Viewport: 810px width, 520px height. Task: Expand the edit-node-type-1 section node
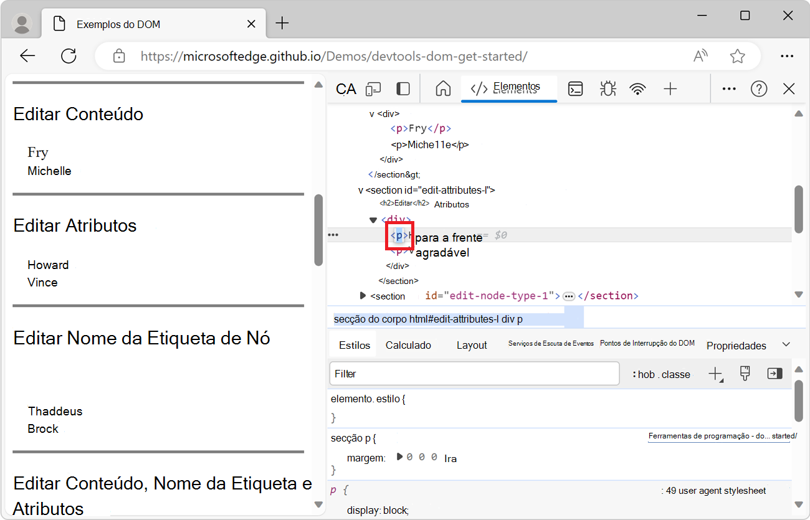(x=363, y=296)
